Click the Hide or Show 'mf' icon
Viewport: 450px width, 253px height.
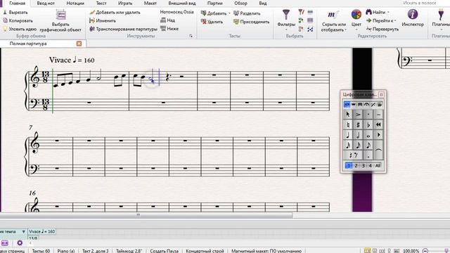(x=333, y=14)
